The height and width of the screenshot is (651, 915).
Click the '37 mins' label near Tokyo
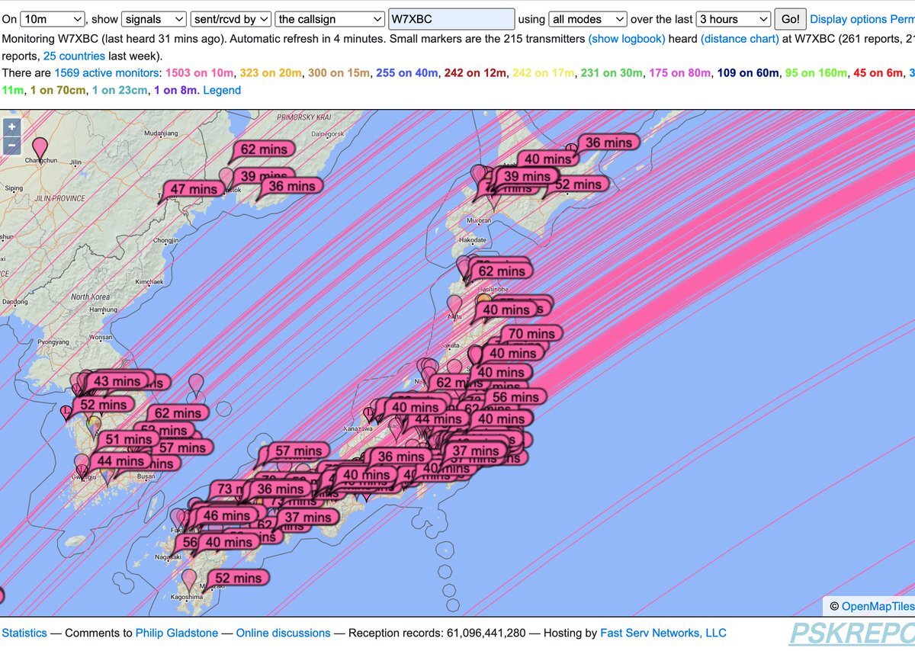475,451
